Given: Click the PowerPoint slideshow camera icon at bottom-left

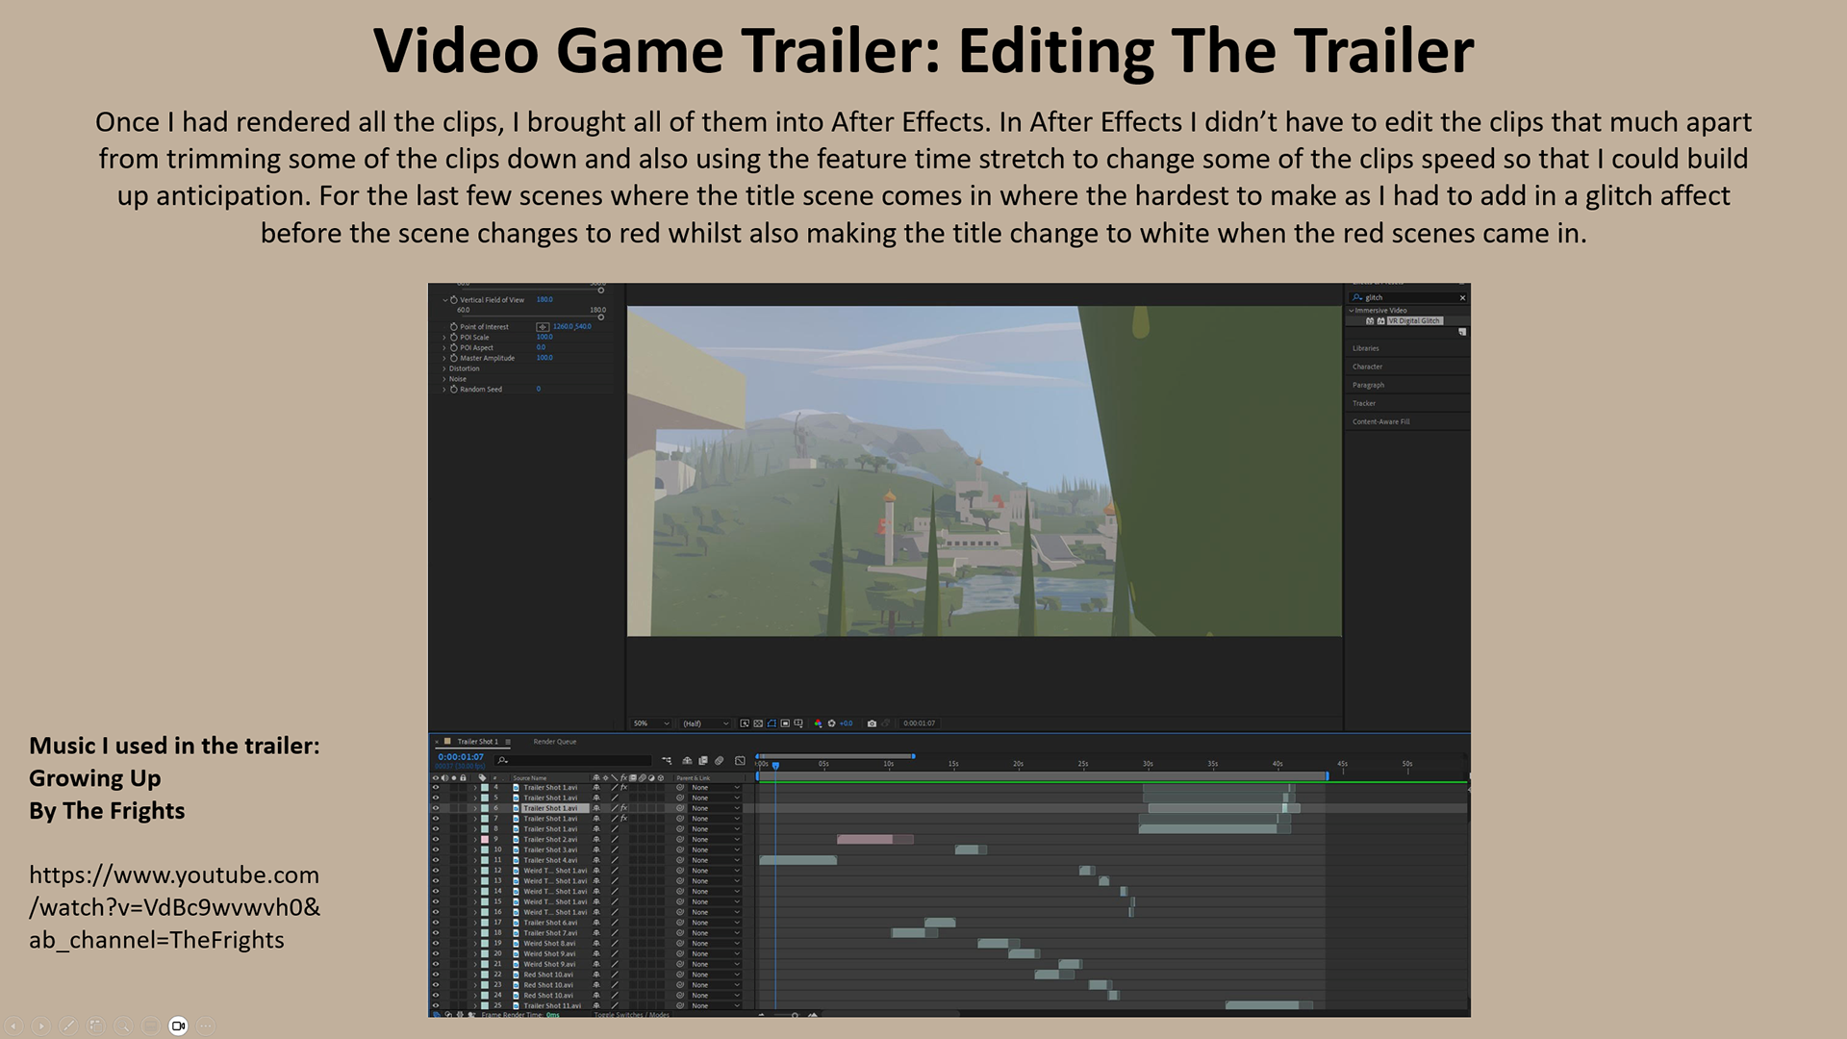Looking at the screenshot, I should coord(178,1026).
